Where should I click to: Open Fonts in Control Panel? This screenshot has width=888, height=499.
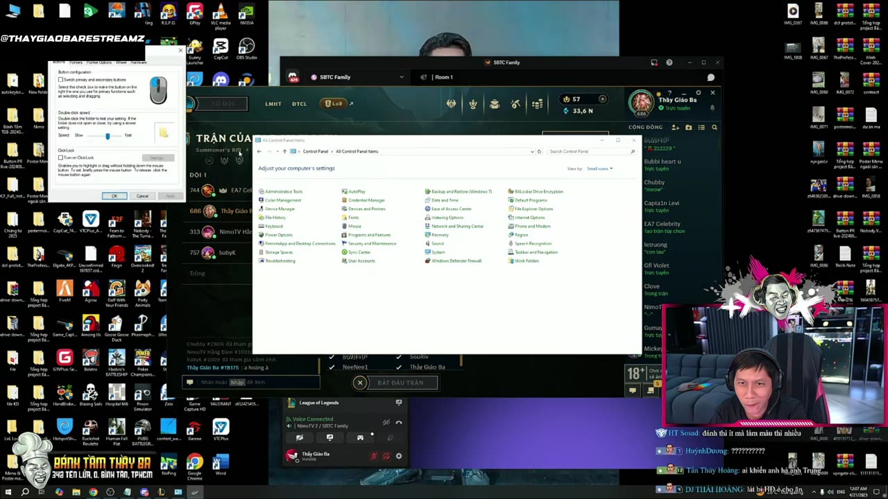click(350, 218)
